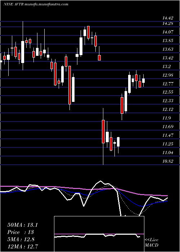Image resolution: width=180 pixels, height=252 pixels.
Task: Click the tallest red candle dropping to 12.33
Action: pos(69,85)
